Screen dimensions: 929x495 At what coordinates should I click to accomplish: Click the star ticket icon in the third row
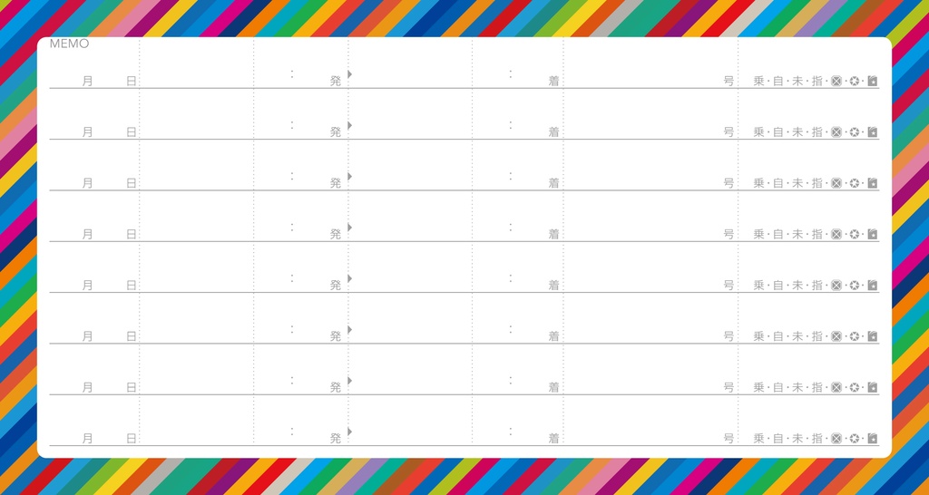click(x=873, y=183)
